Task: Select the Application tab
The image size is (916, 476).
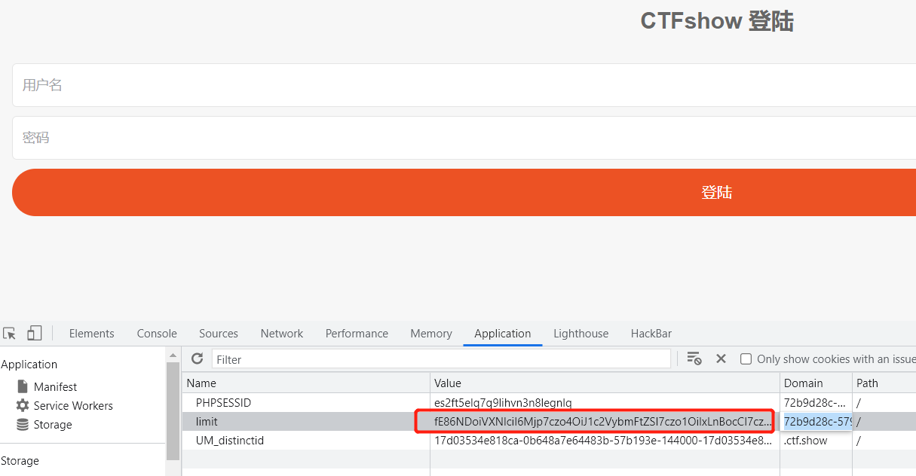Action: 503,333
